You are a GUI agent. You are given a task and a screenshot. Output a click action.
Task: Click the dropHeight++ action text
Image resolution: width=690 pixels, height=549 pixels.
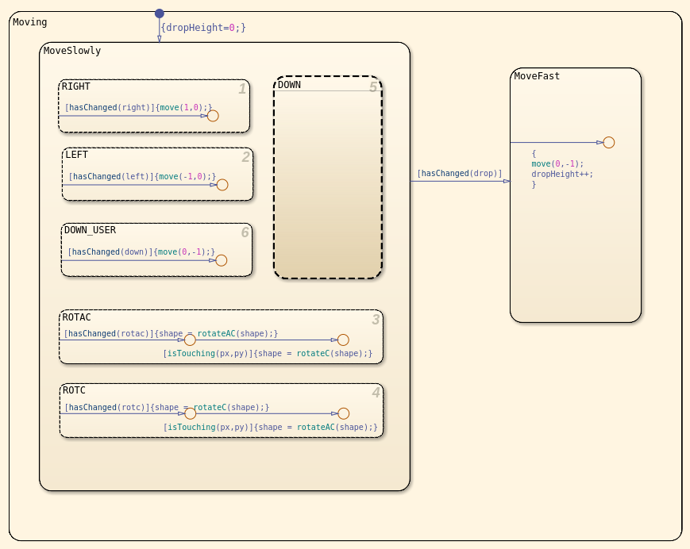562,174
